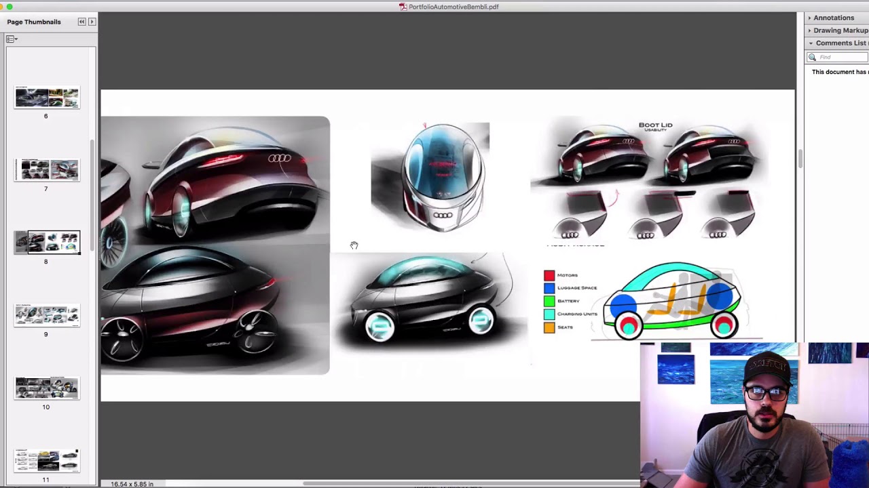The image size is (869, 488).
Task: Click 'This document has' message text
Action: pyautogui.click(x=840, y=72)
